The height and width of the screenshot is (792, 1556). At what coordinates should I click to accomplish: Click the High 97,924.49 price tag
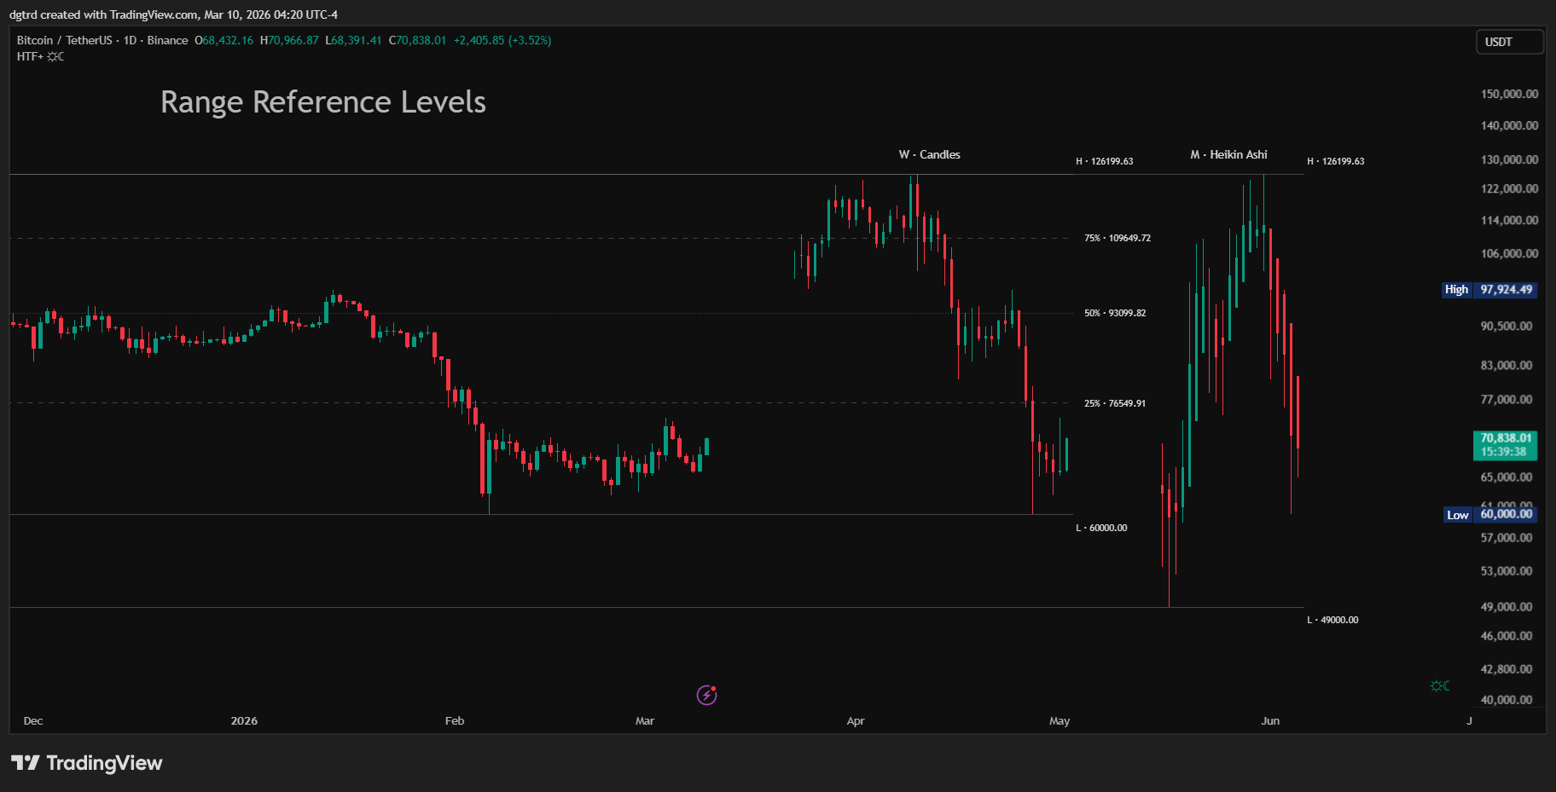(1489, 290)
